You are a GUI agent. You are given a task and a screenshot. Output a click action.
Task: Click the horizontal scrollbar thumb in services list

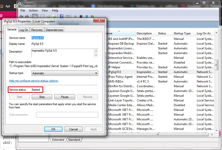point(158,135)
